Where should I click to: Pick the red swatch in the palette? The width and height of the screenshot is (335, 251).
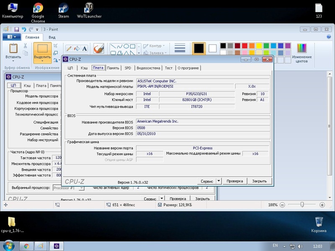pyautogui.click(x=245, y=46)
